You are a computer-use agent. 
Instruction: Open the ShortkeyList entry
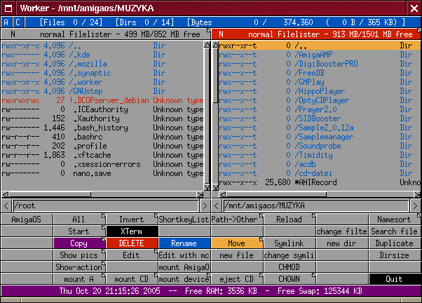tap(184, 220)
